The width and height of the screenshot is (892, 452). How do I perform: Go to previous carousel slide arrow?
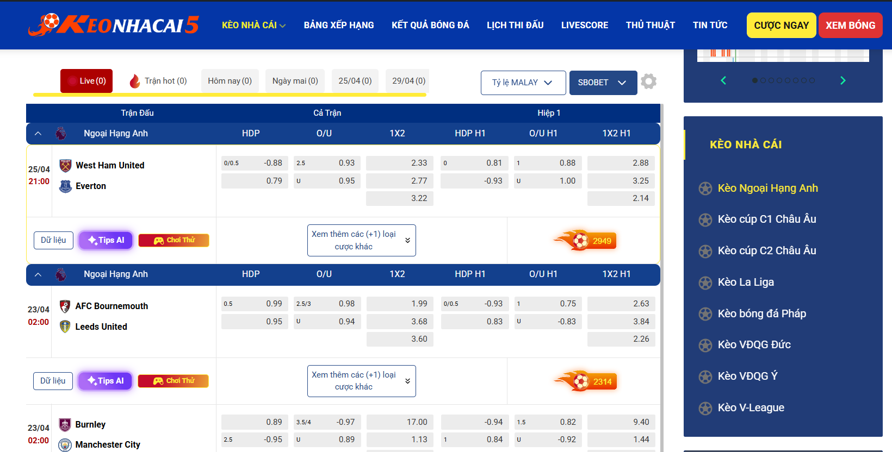point(723,80)
